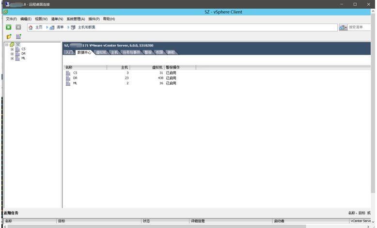Image resolution: width=377 pixels, height=228 pixels.
Task: Click the 清单 breadcrumb link
Action: 60,28
